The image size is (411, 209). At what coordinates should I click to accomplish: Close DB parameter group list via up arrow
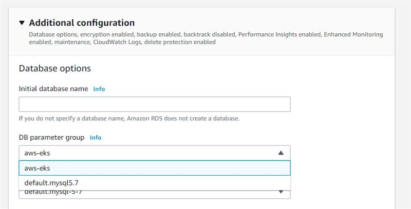281,153
